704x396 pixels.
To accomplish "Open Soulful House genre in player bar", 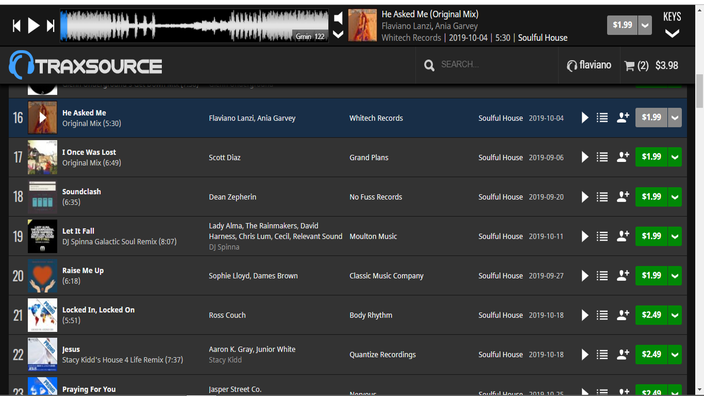I will [543, 38].
